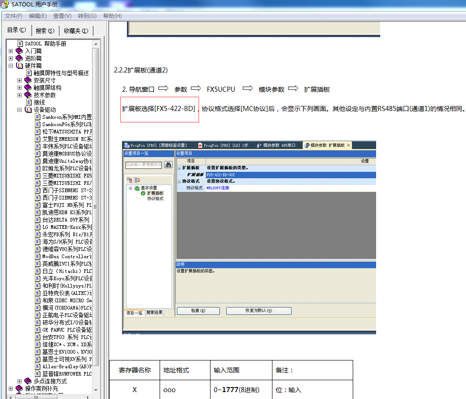Click the SATOOL 帮助手册 page icon

coord(20,44)
